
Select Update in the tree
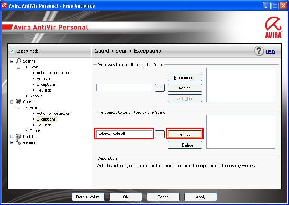coord(29,137)
